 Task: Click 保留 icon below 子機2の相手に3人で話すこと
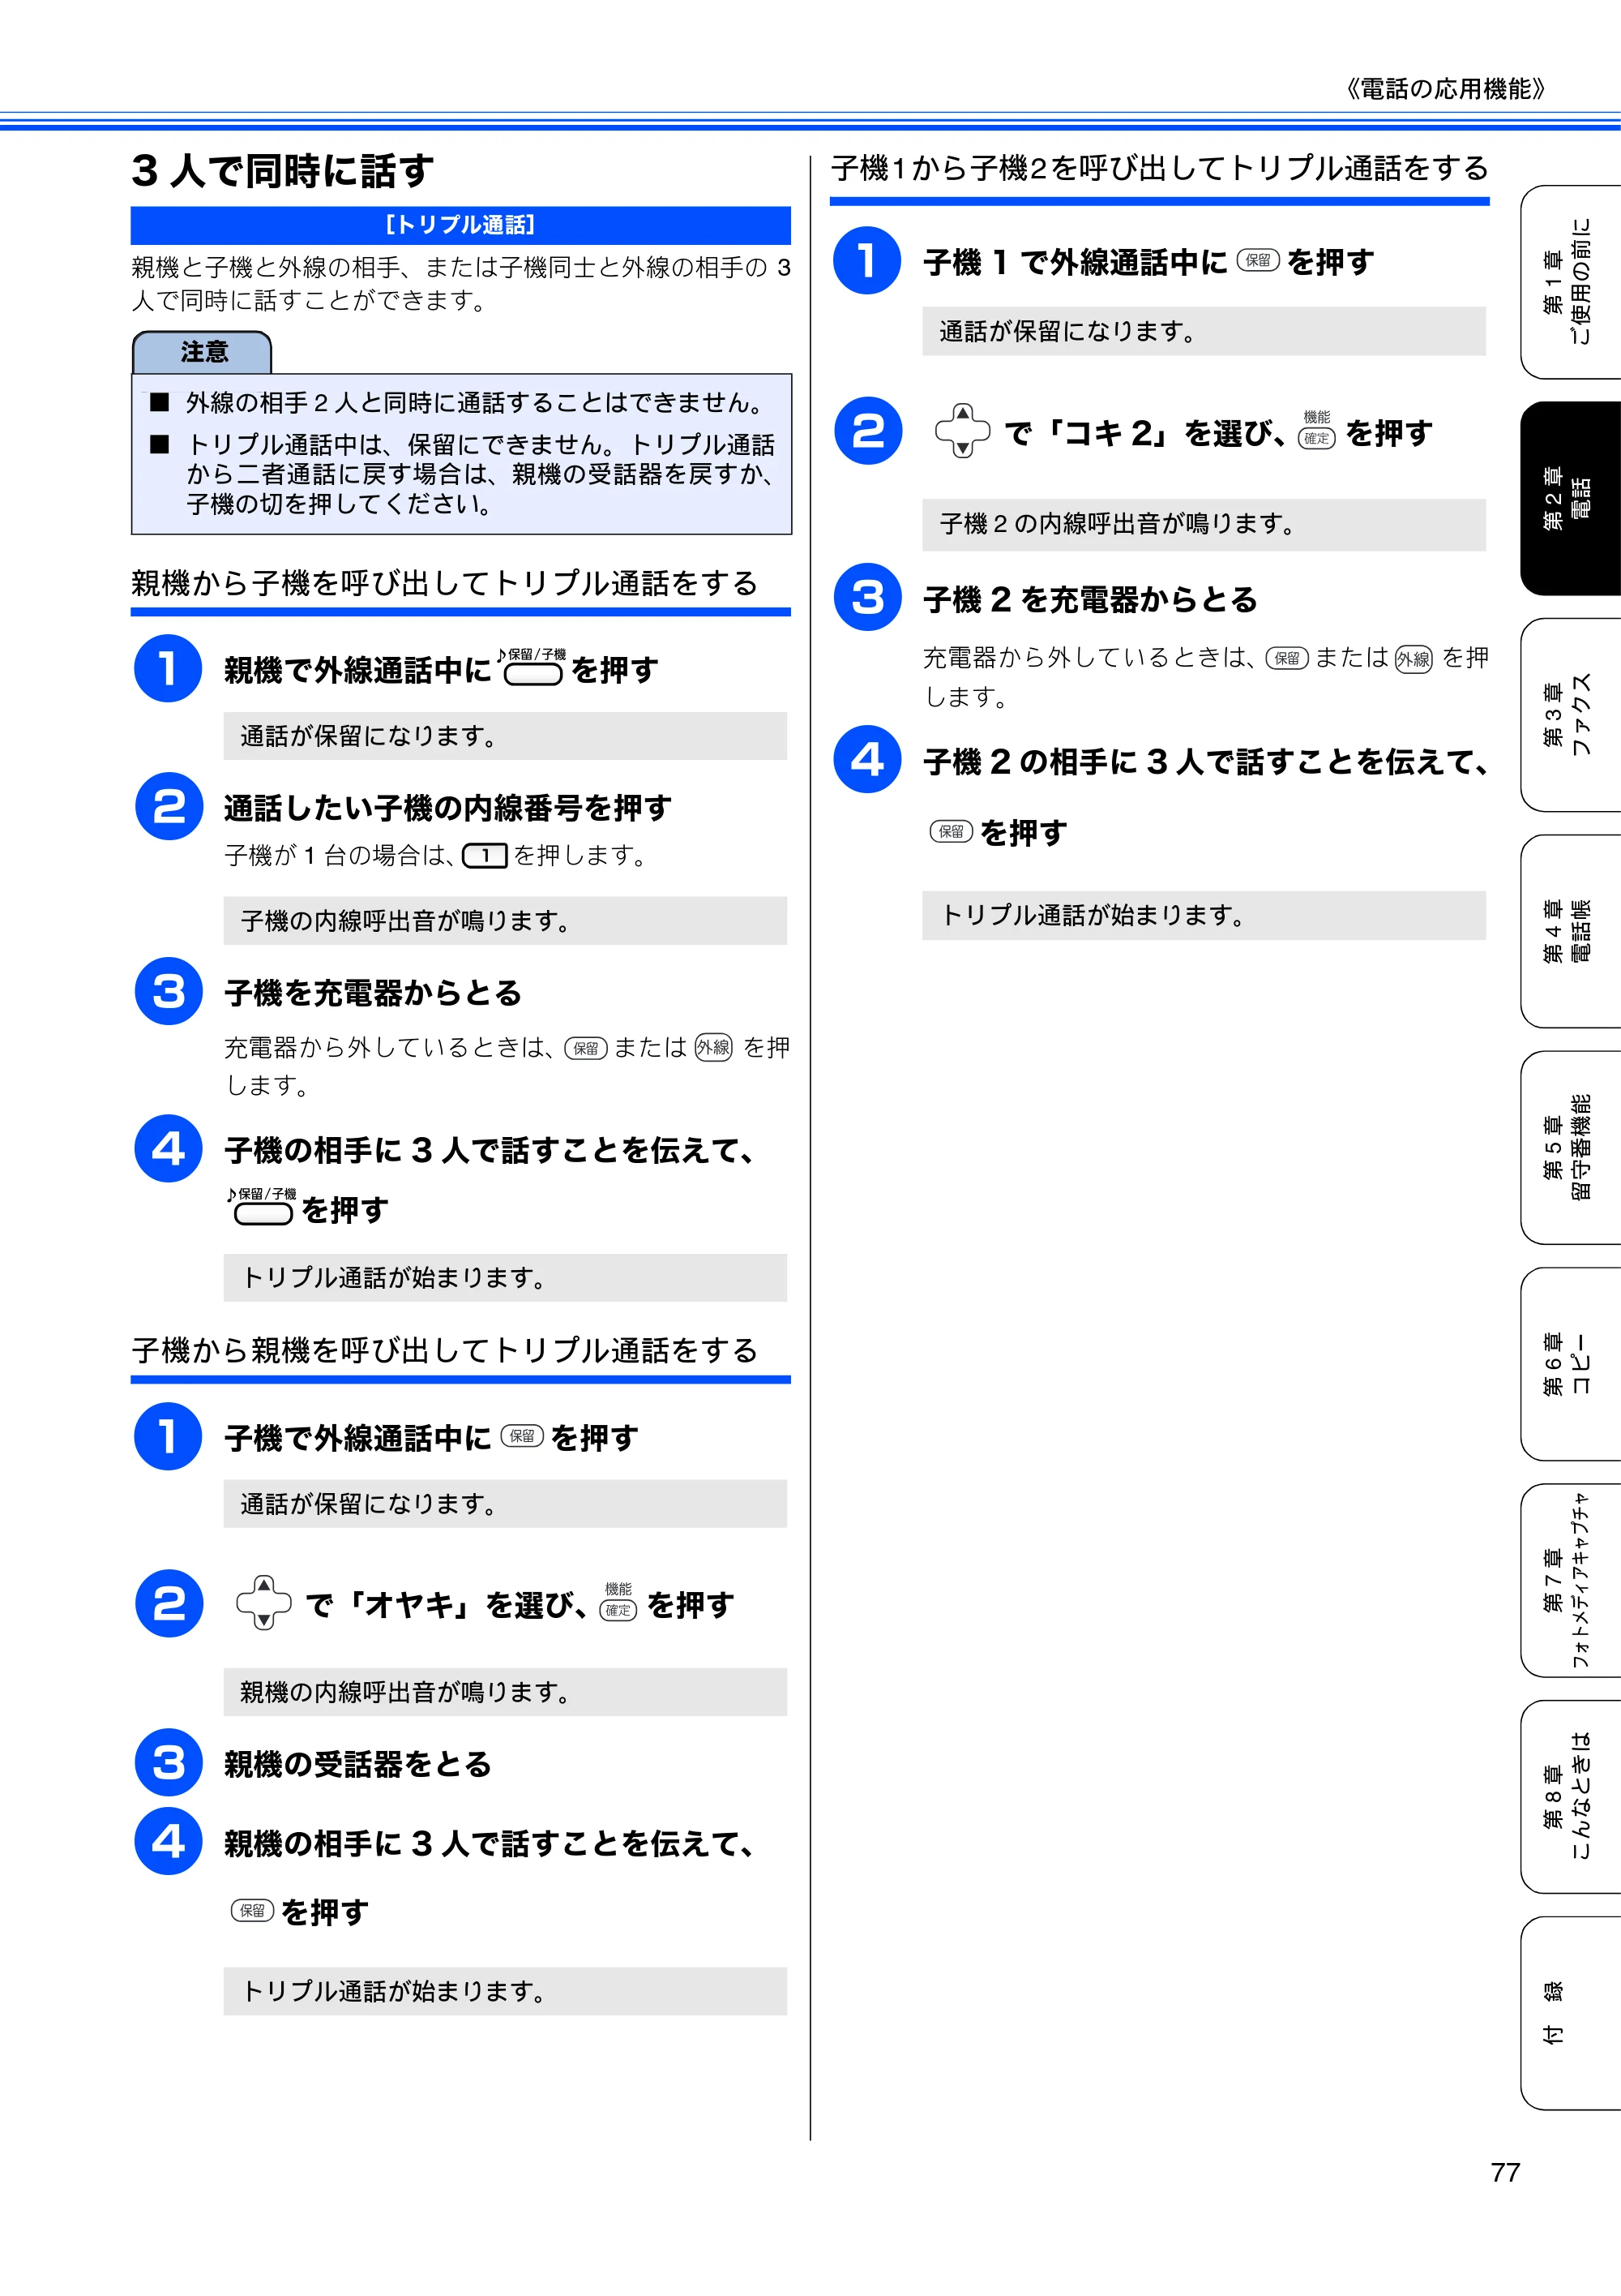pos(951,831)
